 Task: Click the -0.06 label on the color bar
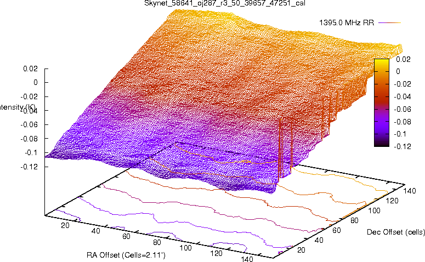[x=402, y=109]
